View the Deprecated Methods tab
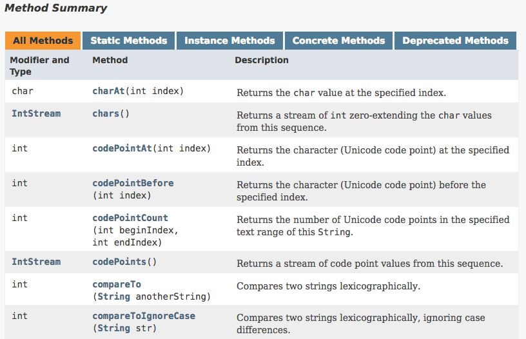Viewport: 526px width, 339px height. tap(456, 41)
